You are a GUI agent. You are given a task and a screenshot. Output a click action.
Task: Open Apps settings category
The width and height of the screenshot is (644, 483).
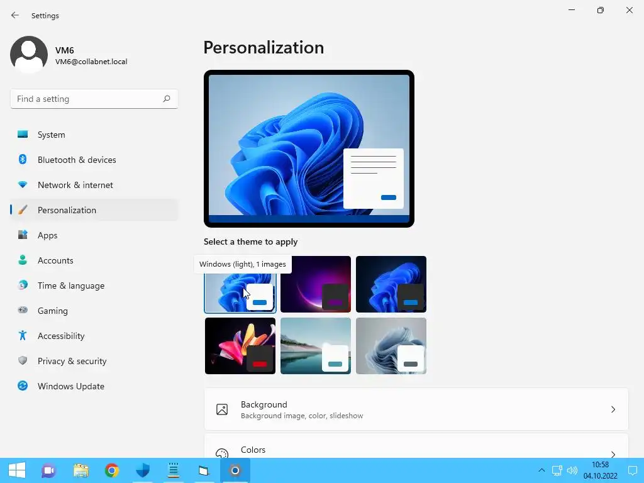click(94, 235)
